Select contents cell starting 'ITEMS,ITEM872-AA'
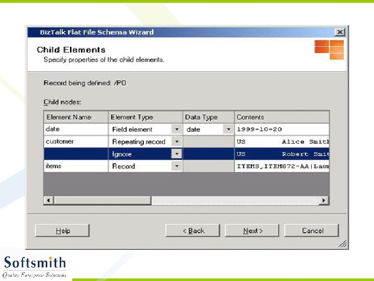Viewport: 374px width, 281px height. pos(282,166)
